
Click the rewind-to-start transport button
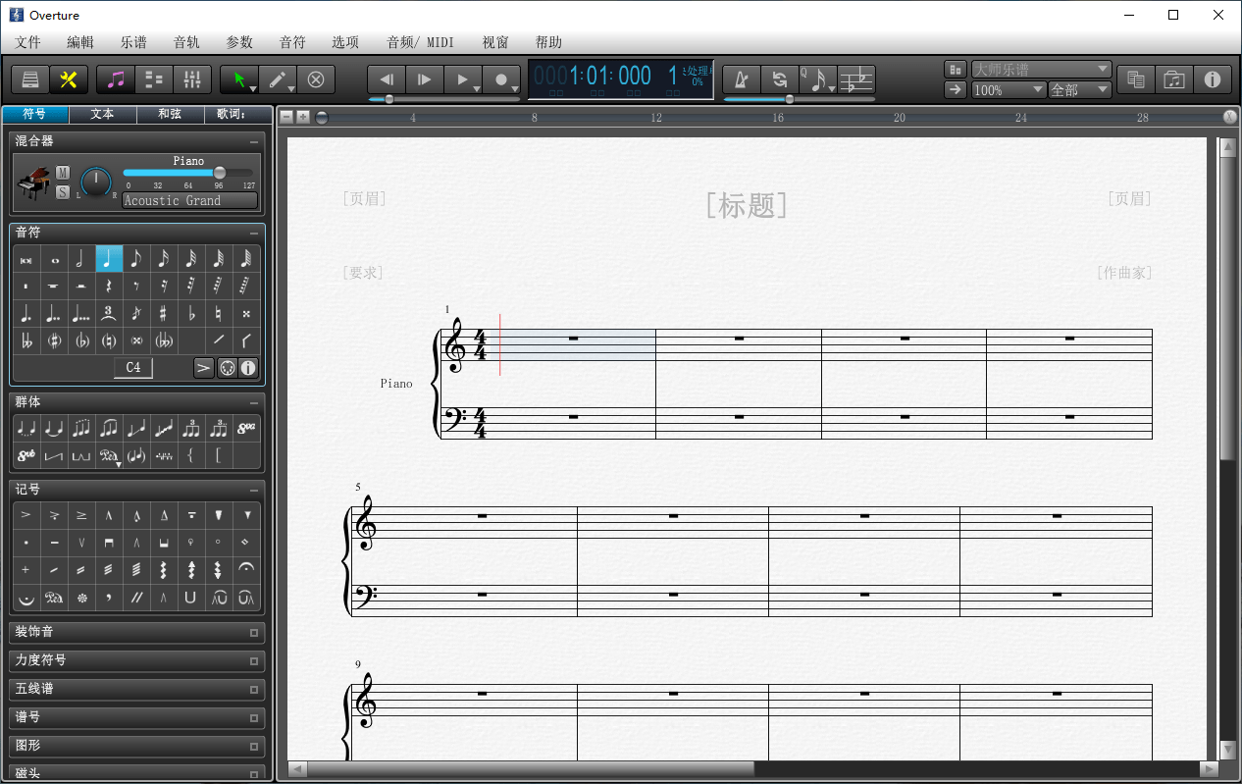(387, 79)
